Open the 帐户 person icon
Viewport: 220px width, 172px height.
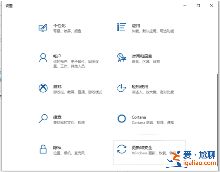pos(43,58)
